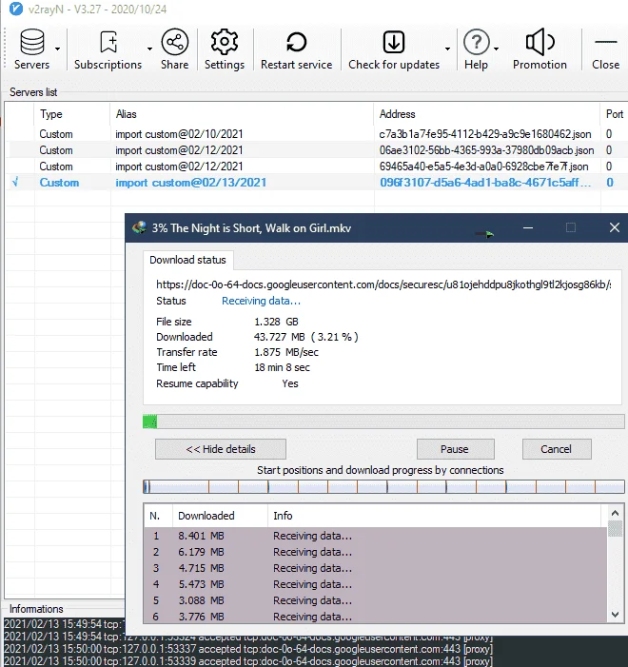Select active server import custom@02/13/2021
The height and width of the screenshot is (667, 628).
[x=190, y=183]
